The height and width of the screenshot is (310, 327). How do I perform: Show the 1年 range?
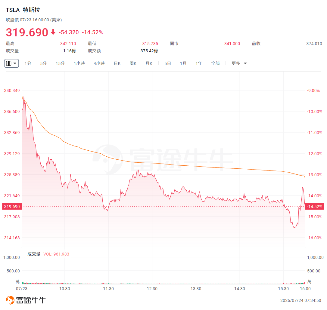(199, 63)
